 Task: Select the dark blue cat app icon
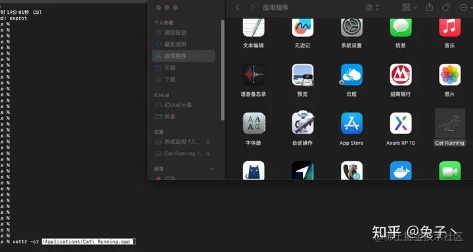pos(254,170)
